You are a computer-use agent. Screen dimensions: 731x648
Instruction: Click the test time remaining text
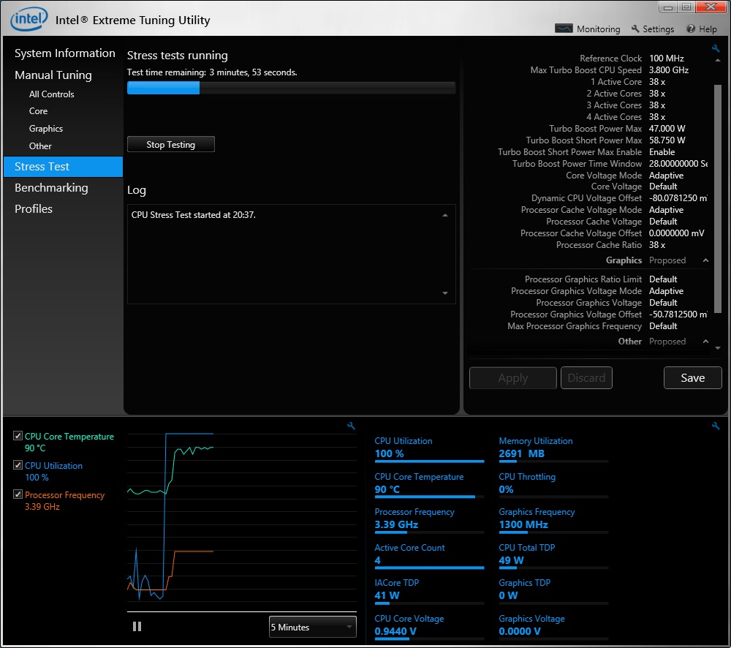tap(212, 72)
